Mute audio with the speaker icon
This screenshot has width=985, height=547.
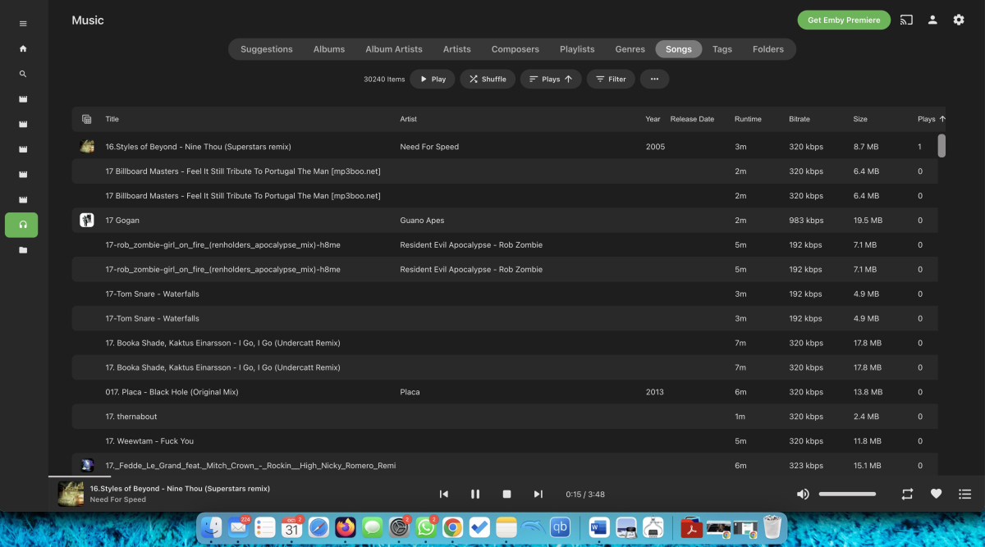[x=803, y=494]
